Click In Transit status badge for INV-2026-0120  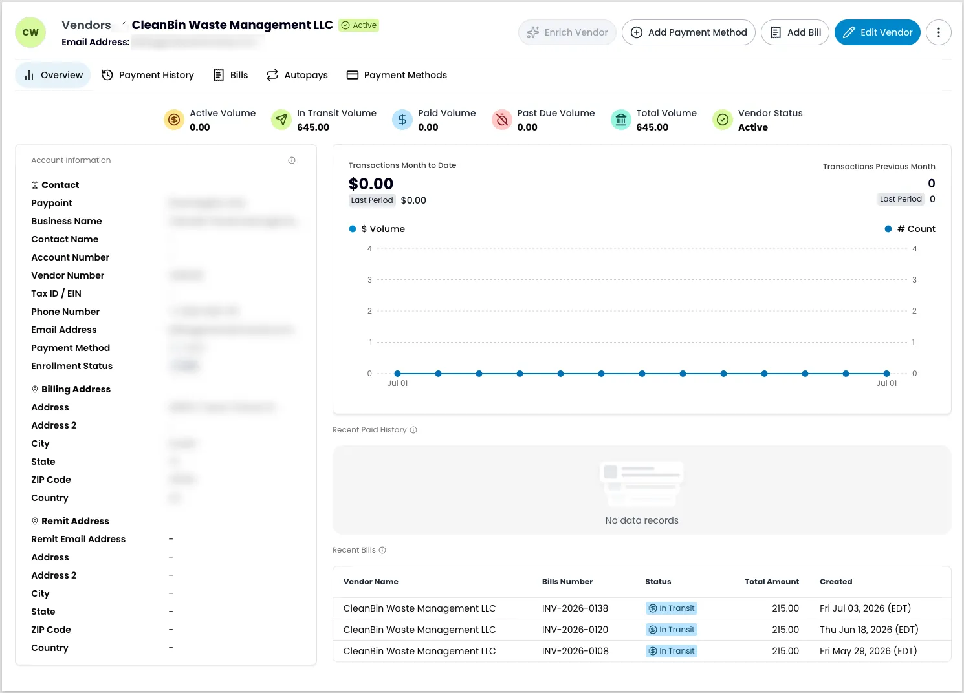(x=672, y=630)
